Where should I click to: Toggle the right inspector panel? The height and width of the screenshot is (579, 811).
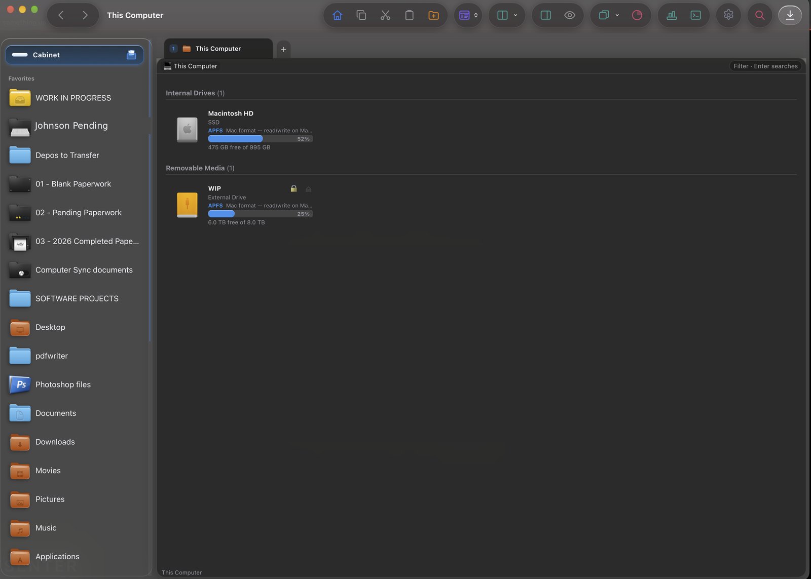(x=546, y=15)
